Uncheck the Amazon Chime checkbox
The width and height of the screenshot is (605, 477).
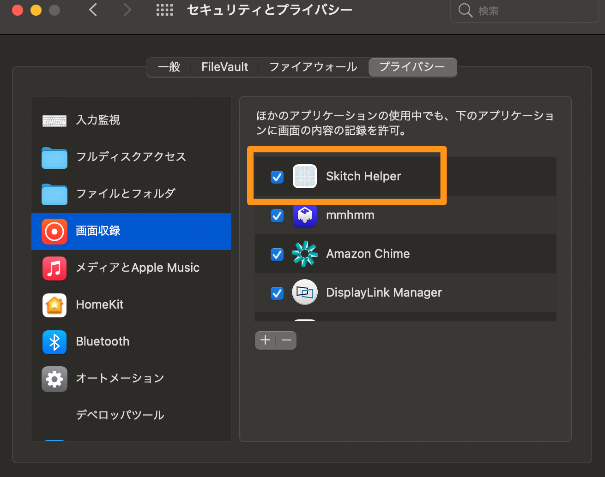click(x=277, y=254)
